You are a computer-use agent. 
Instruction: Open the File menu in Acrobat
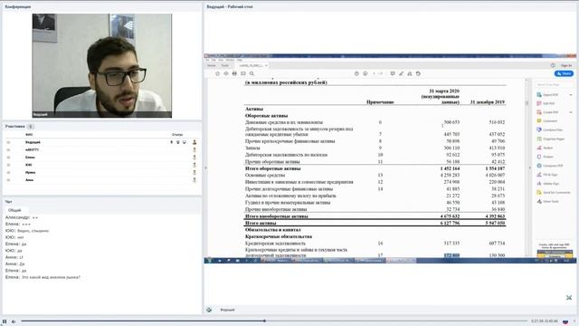[x=207, y=60]
